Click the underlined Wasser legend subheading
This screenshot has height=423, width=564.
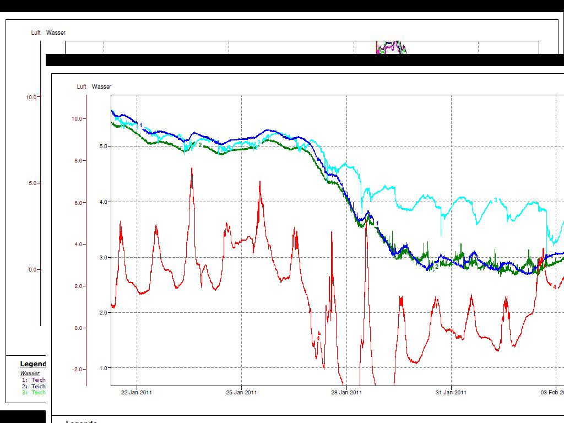[30, 373]
